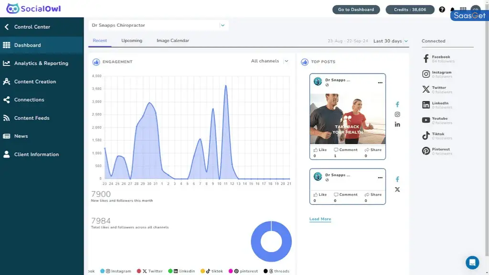Click the Go to Dashboard button
Screen dimensions: 489x275
[356, 9]
